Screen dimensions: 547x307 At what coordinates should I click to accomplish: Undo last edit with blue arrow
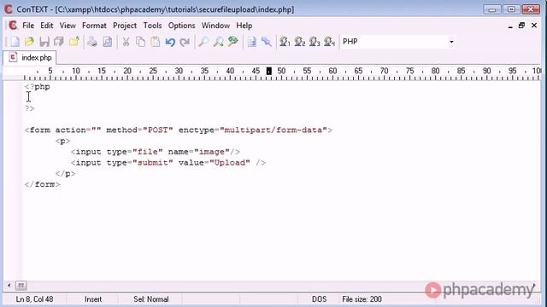tap(170, 42)
